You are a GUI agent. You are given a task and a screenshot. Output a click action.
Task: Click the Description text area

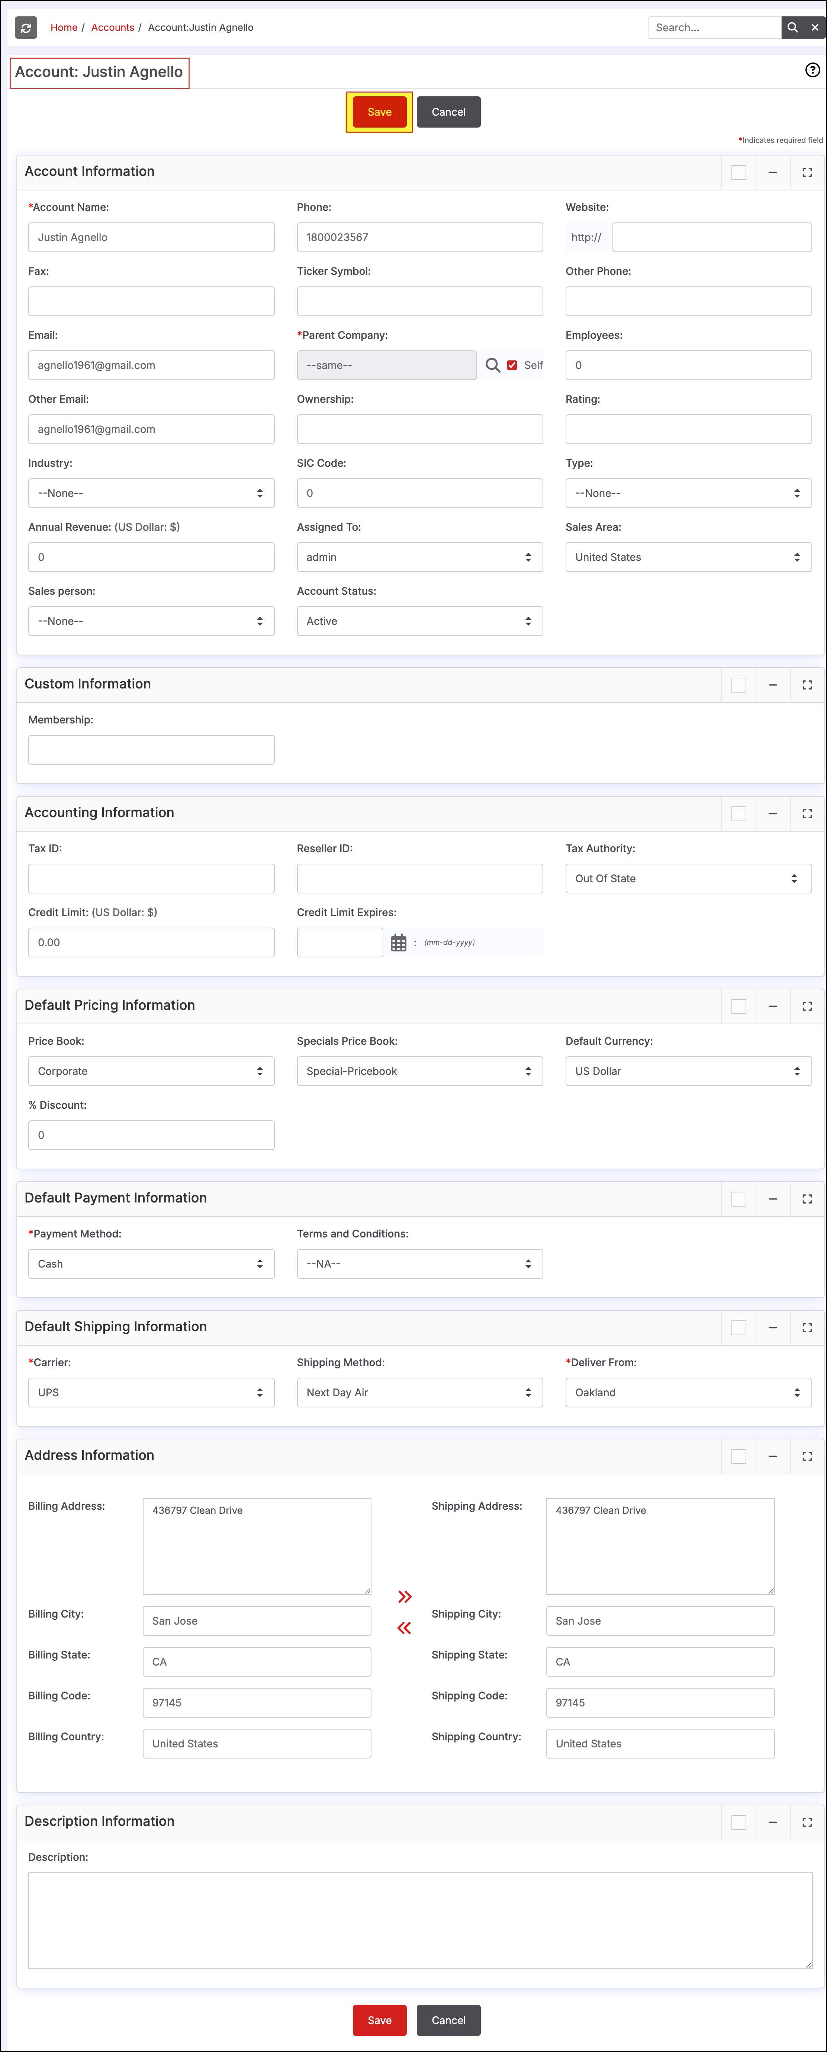[420, 1921]
